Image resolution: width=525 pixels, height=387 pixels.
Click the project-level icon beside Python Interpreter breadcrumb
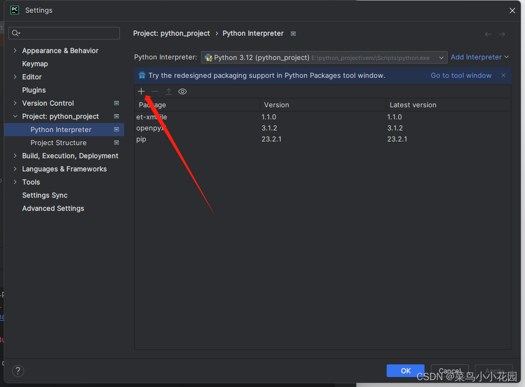294,34
